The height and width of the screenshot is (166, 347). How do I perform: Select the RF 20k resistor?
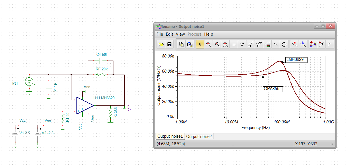(x=100, y=75)
